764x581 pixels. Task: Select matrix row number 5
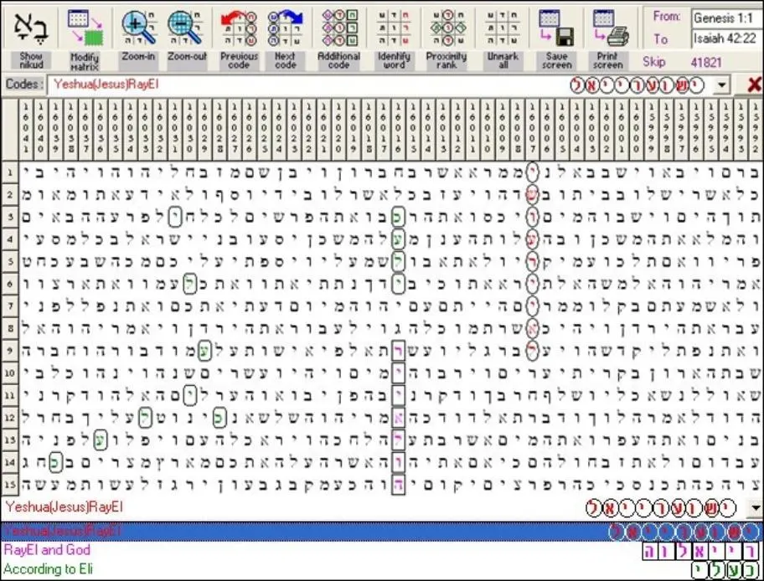click(10, 261)
